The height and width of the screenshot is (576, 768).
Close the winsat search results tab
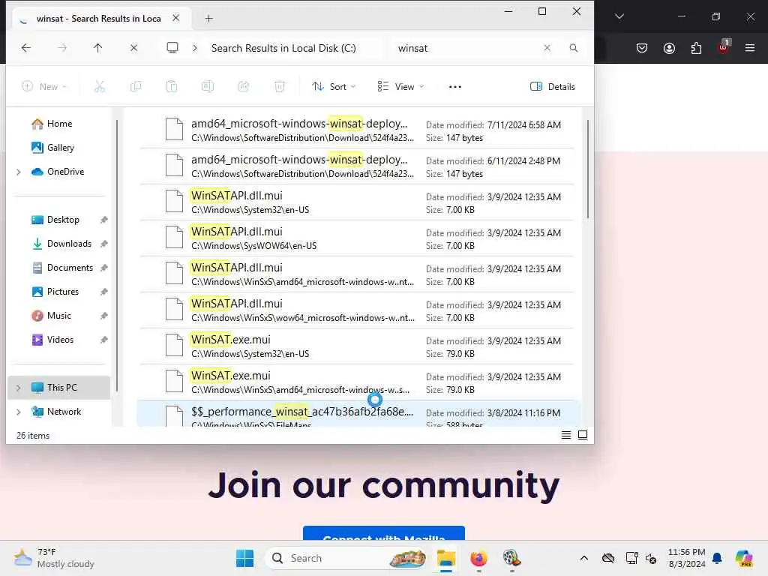(x=175, y=18)
